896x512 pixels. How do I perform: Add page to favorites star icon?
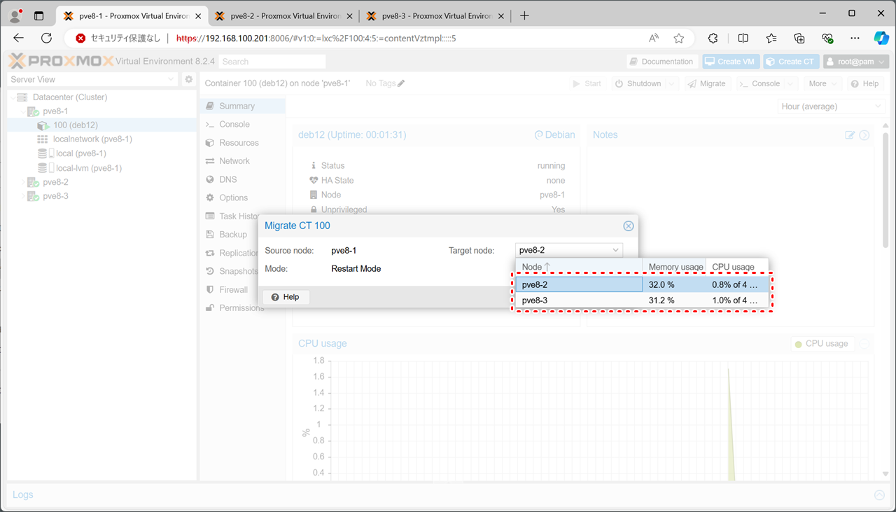click(678, 39)
